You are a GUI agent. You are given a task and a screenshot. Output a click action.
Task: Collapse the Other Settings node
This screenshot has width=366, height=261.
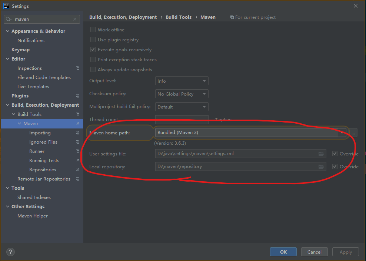[7, 207]
